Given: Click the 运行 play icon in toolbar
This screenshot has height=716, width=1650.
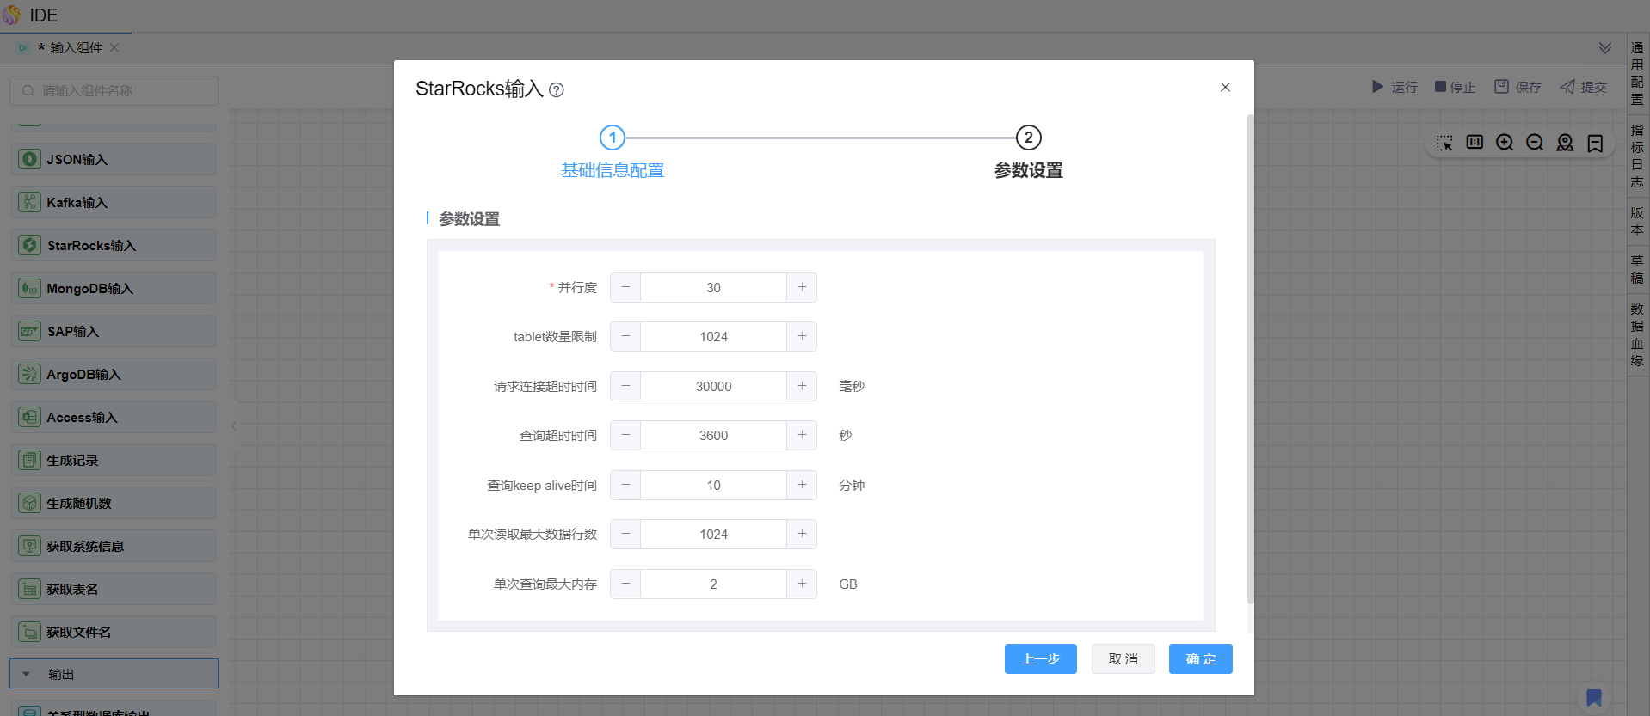Looking at the screenshot, I should click(x=1377, y=87).
